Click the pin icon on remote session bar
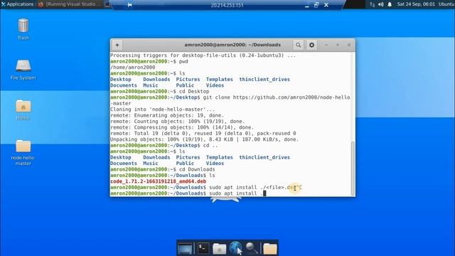 click(x=129, y=5)
